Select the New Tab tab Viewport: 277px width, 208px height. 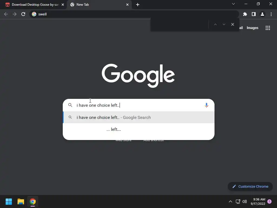pyautogui.click(x=99, y=5)
